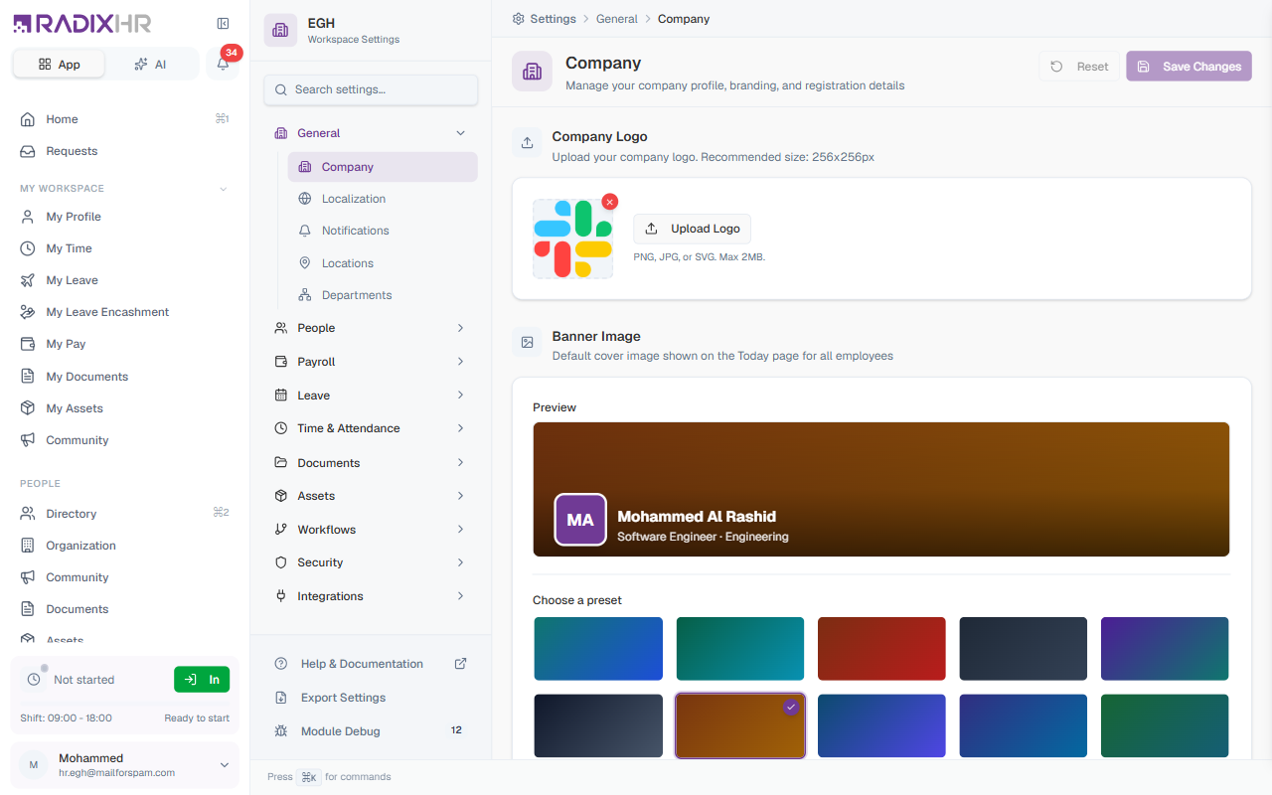Remove the company logo with red X
The width and height of the screenshot is (1272, 795).
(610, 202)
